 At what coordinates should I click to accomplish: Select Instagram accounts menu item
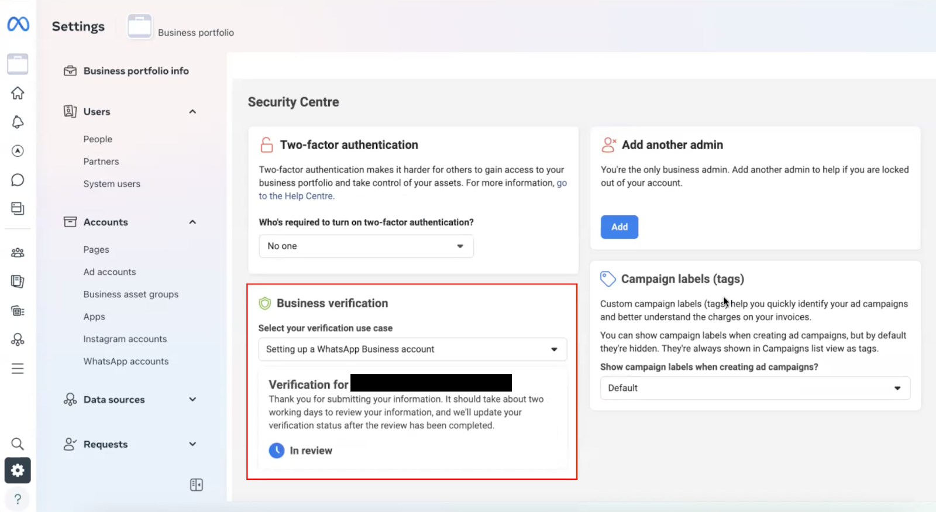125,339
